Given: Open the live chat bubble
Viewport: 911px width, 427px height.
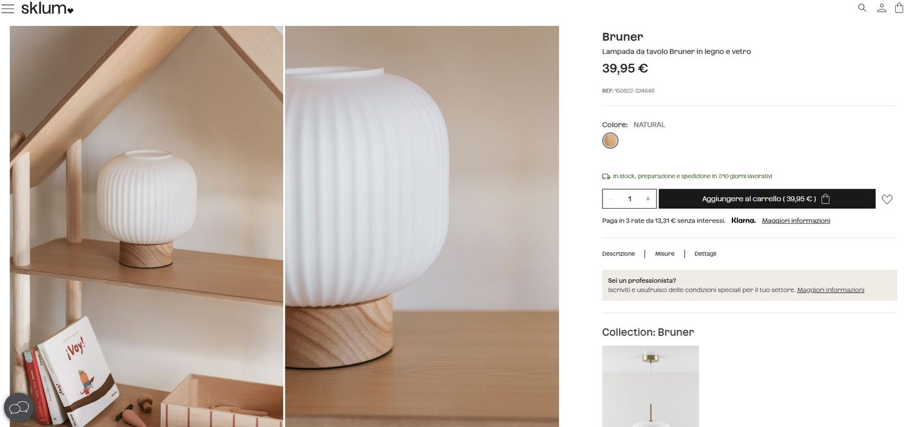Looking at the screenshot, I should coord(19,408).
